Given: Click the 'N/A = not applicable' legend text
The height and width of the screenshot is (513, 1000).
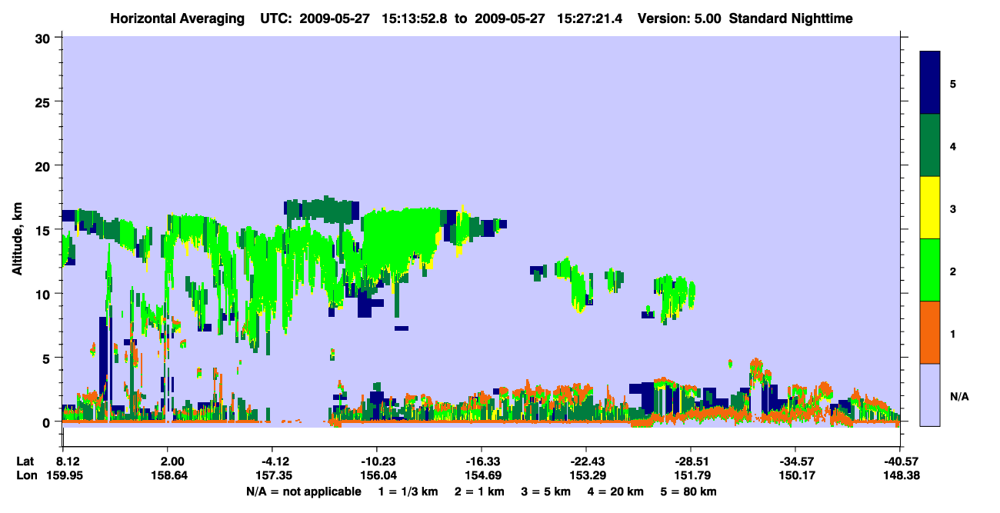Looking at the screenshot, I should 303,491.
